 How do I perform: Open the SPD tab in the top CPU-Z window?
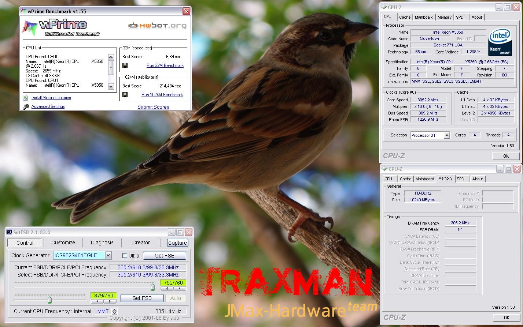(x=460, y=17)
